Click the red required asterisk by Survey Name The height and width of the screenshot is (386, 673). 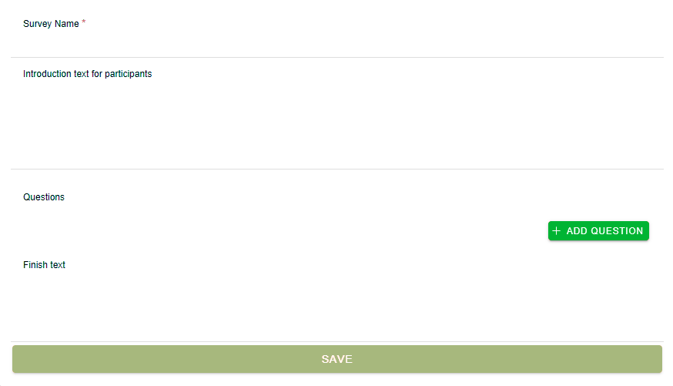(x=84, y=22)
